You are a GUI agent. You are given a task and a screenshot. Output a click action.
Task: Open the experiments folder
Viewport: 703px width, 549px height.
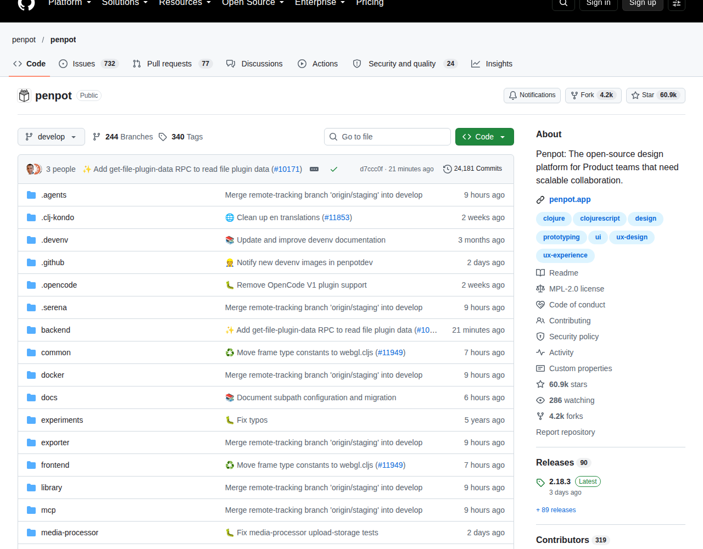tap(62, 420)
